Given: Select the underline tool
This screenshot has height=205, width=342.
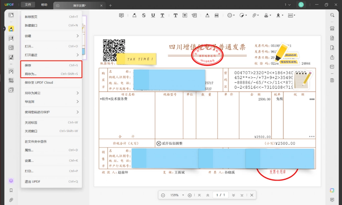Looking at the screenshot, I should 153,15.
